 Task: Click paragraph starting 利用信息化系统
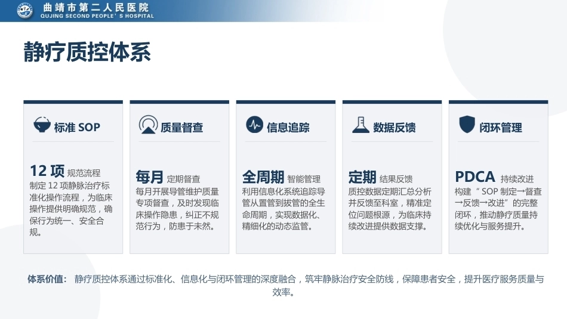[x=283, y=209]
